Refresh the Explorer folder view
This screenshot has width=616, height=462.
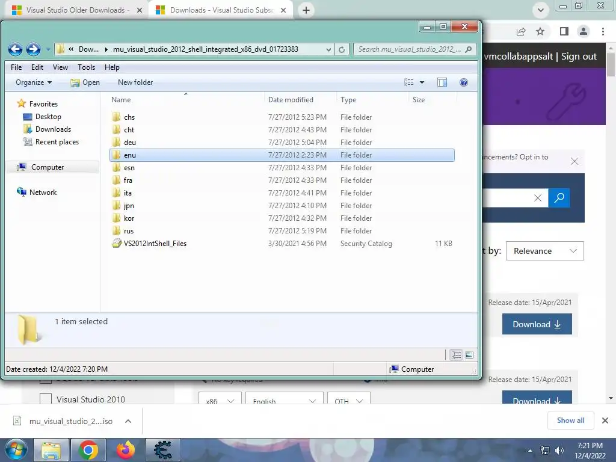pos(342,49)
